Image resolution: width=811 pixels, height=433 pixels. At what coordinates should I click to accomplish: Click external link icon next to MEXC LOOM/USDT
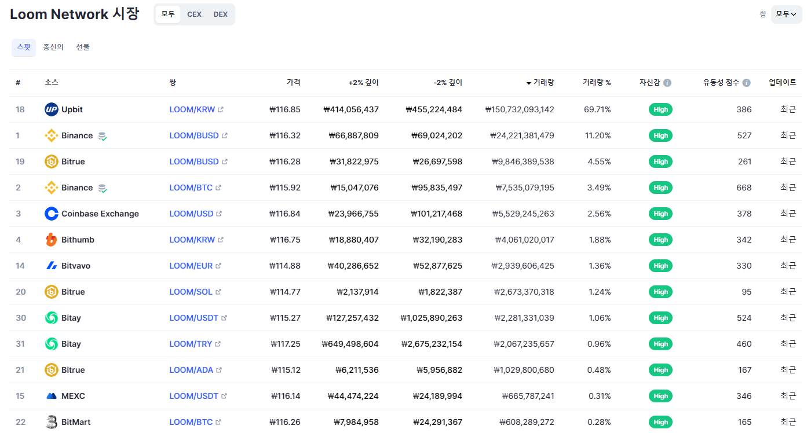(224, 396)
